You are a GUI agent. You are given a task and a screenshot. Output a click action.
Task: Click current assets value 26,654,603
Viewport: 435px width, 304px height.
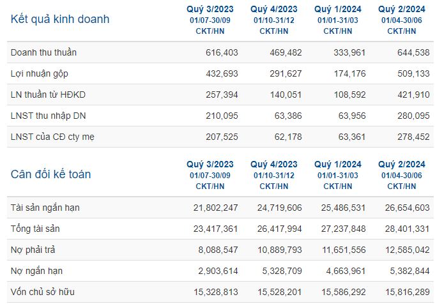tap(408, 208)
